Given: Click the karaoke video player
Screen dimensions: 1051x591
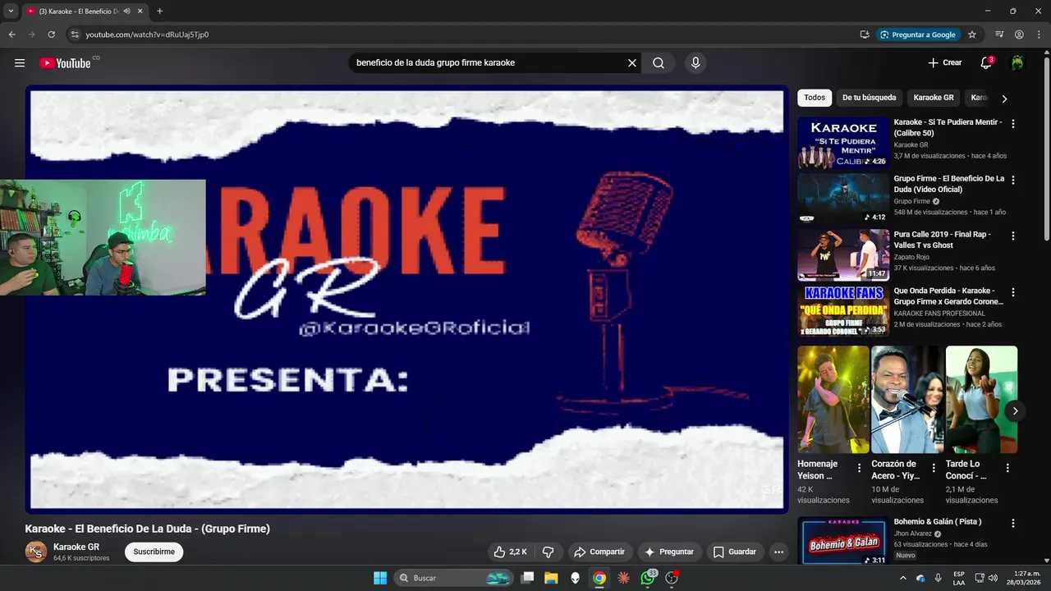Looking at the screenshot, I should point(406,299).
